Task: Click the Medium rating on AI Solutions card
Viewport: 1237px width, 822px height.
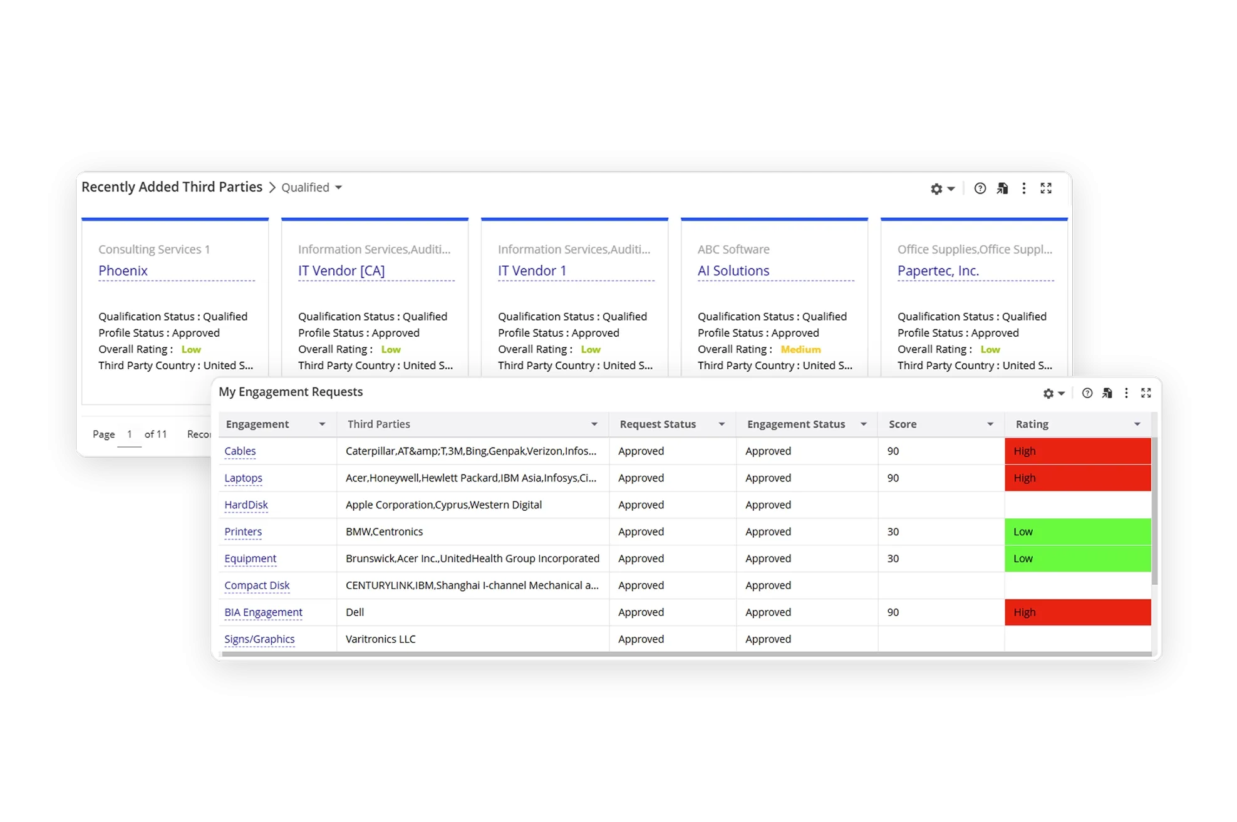Action: (800, 349)
